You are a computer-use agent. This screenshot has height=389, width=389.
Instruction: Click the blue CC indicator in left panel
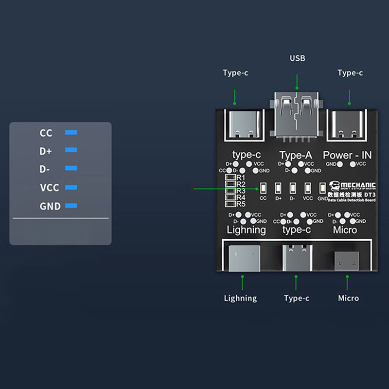[x=71, y=133]
